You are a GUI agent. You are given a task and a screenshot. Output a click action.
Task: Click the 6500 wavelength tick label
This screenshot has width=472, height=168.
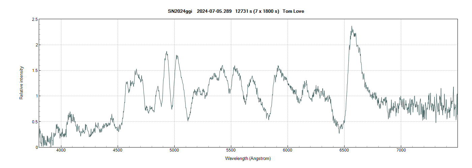coord(344,151)
